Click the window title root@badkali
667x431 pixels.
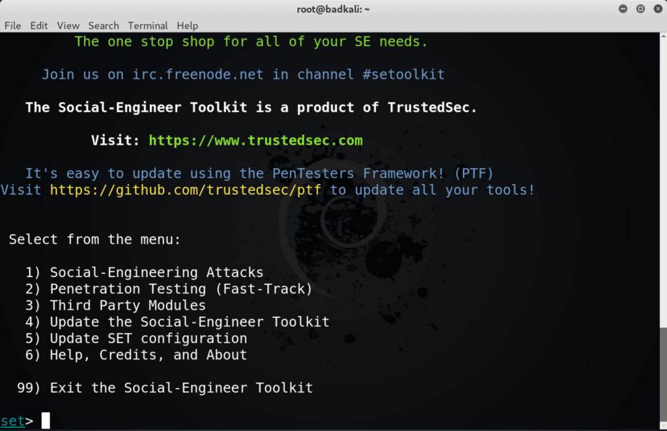pyautogui.click(x=333, y=9)
